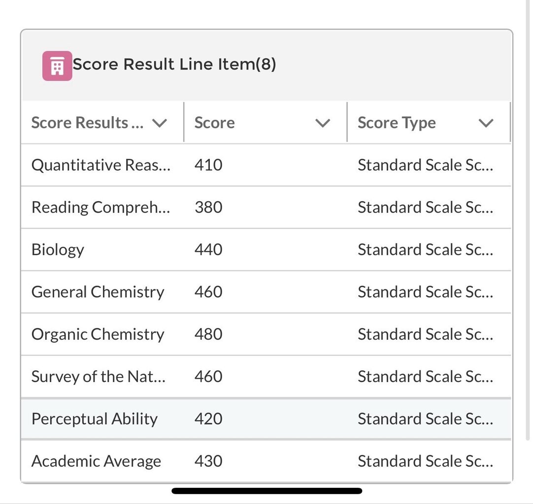The width and height of the screenshot is (533, 504).
Task: Select the Survey of the Natural Sciences row
Action: click(99, 377)
